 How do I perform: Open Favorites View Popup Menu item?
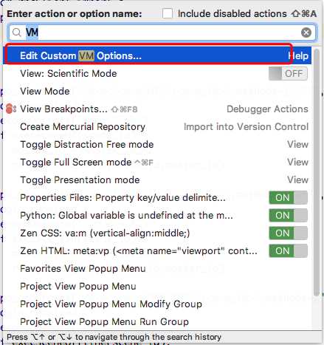(157, 268)
